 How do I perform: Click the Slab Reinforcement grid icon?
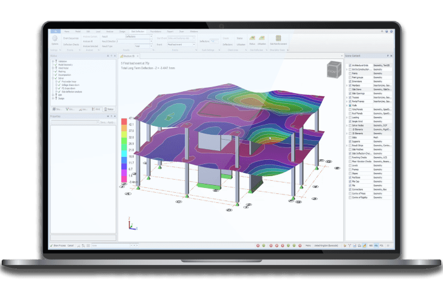[x=280, y=38]
